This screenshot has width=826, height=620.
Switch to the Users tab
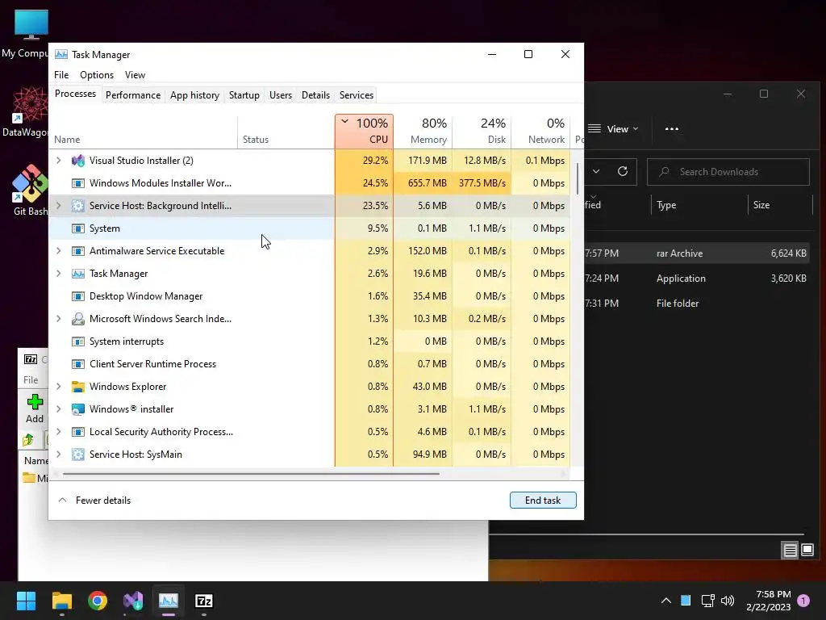click(x=280, y=95)
